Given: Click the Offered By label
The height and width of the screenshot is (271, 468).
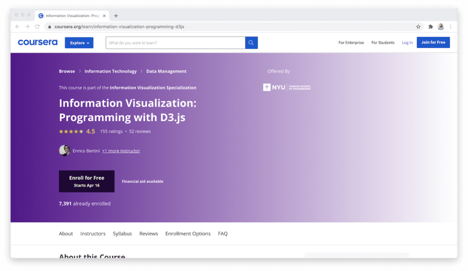Looking at the screenshot, I should pos(278,71).
